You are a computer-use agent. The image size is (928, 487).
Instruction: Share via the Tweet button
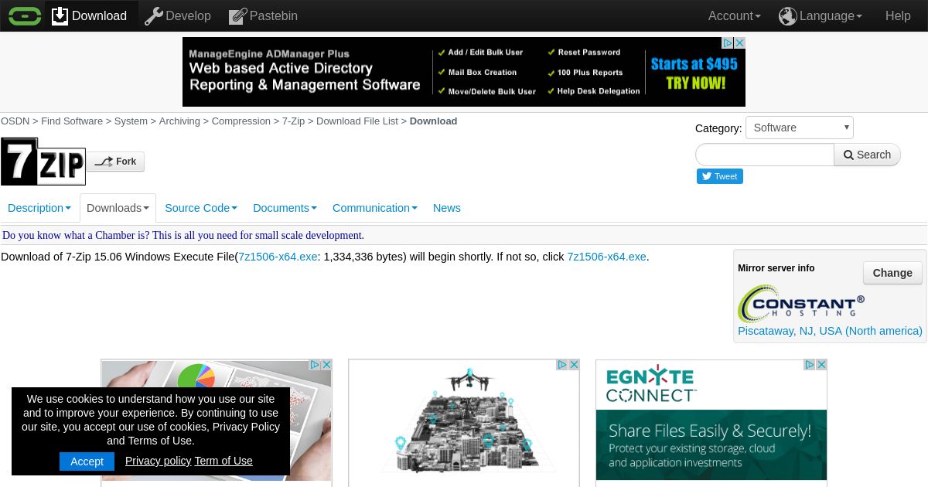tap(720, 176)
